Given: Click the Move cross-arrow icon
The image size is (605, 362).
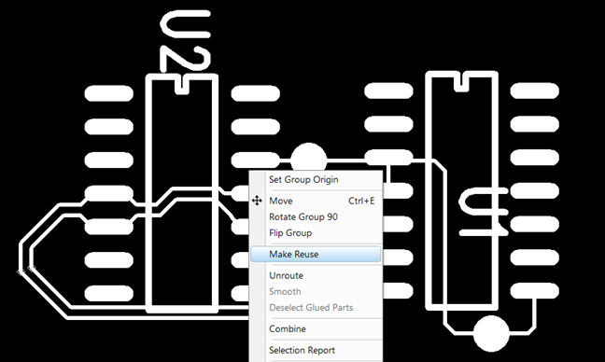Looking at the screenshot, I should click(x=257, y=201).
